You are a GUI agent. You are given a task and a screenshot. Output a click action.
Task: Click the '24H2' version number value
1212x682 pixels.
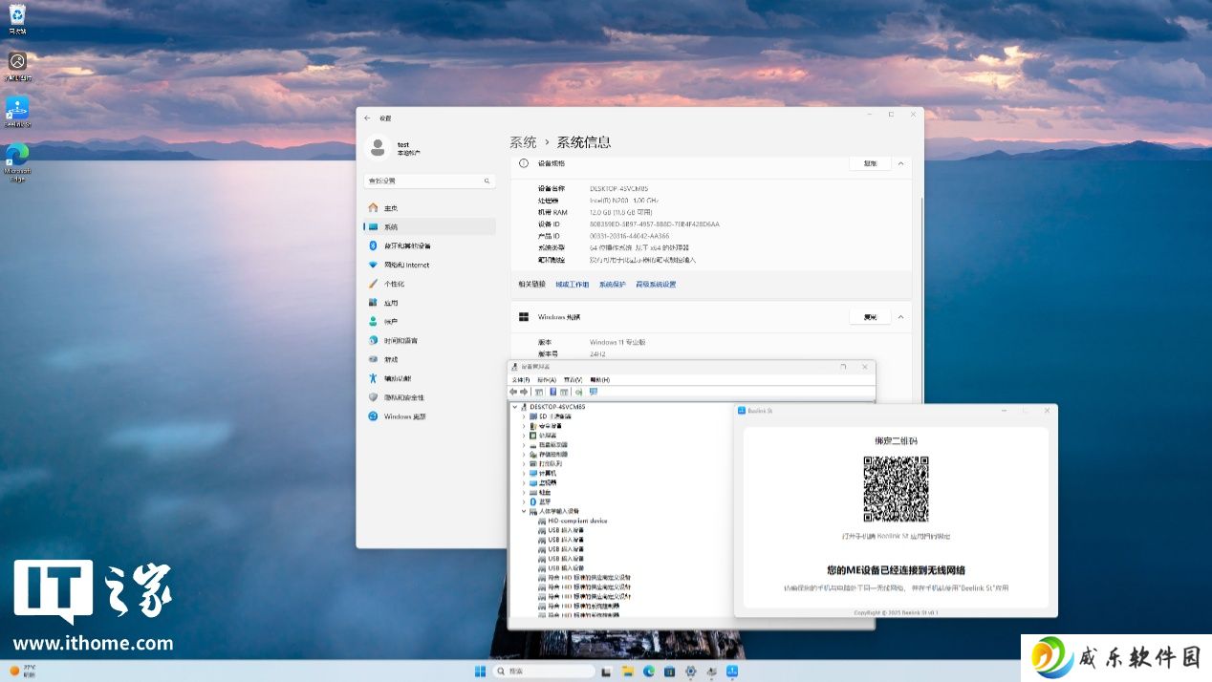(x=597, y=353)
